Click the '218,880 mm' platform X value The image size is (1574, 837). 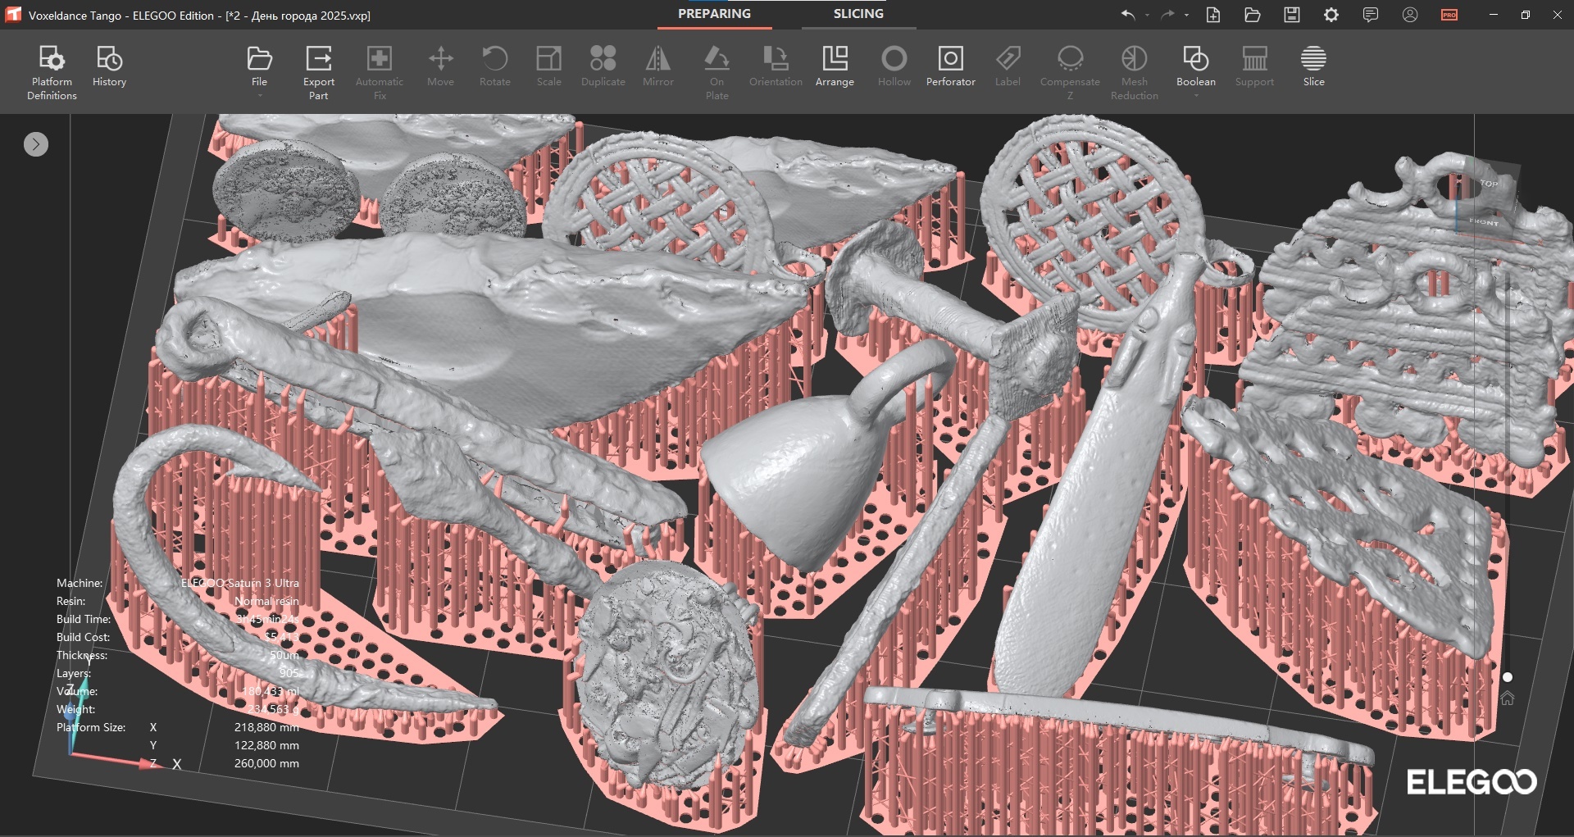266,727
